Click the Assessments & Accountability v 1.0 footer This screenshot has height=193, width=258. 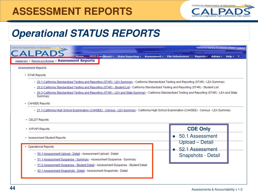(x=217, y=189)
